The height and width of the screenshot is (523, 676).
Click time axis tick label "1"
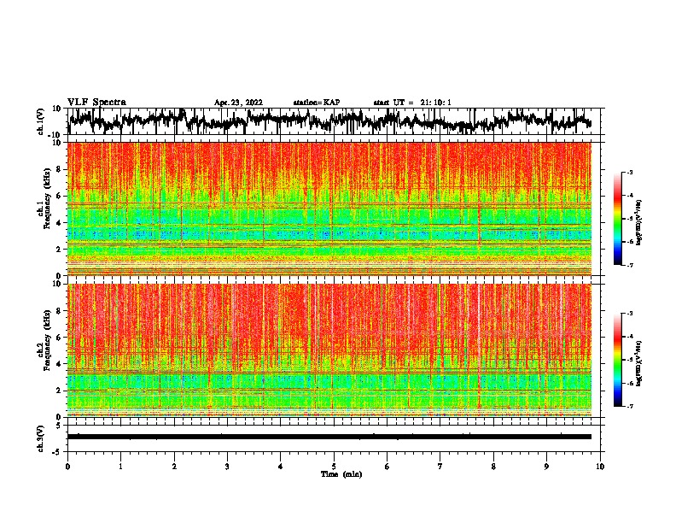pos(120,467)
